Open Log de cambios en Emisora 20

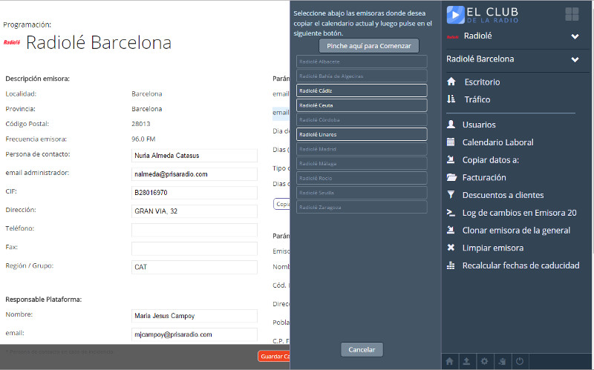[x=519, y=213]
